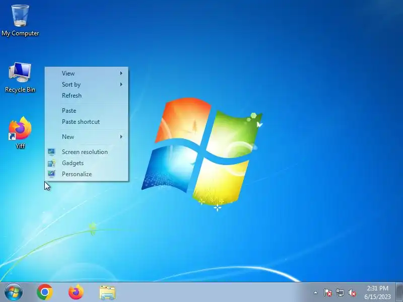Show hidden tray icons arrow

pyautogui.click(x=316, y=292)
